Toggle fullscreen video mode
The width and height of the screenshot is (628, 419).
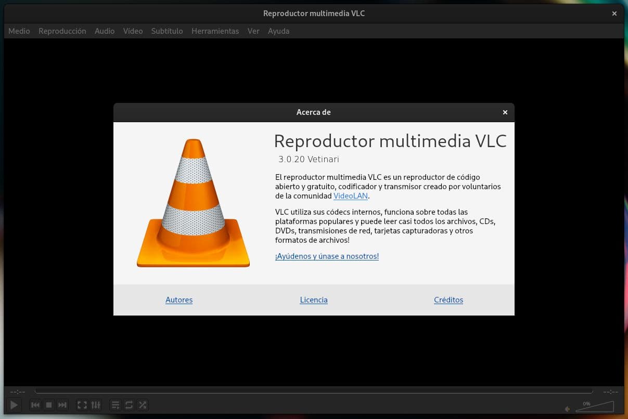coord(82,404)
